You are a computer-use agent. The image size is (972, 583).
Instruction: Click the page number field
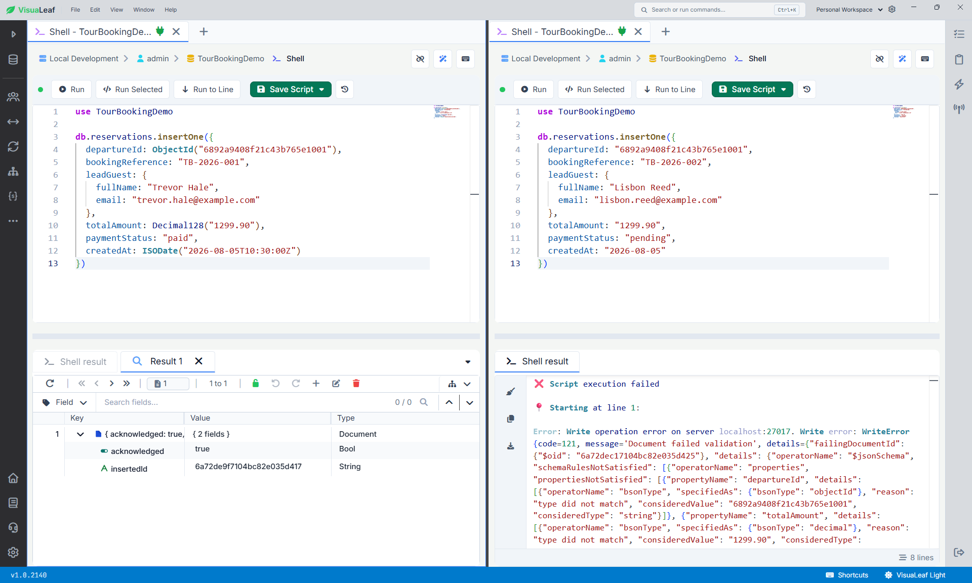(168, 384)
